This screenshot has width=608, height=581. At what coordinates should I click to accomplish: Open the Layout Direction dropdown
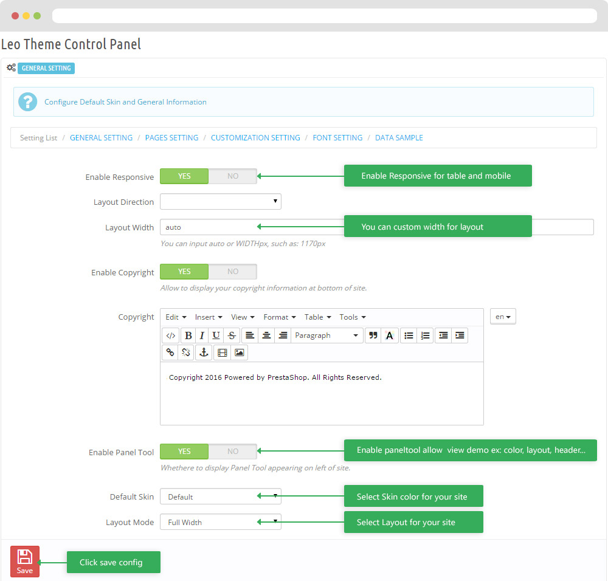(221, 202)
